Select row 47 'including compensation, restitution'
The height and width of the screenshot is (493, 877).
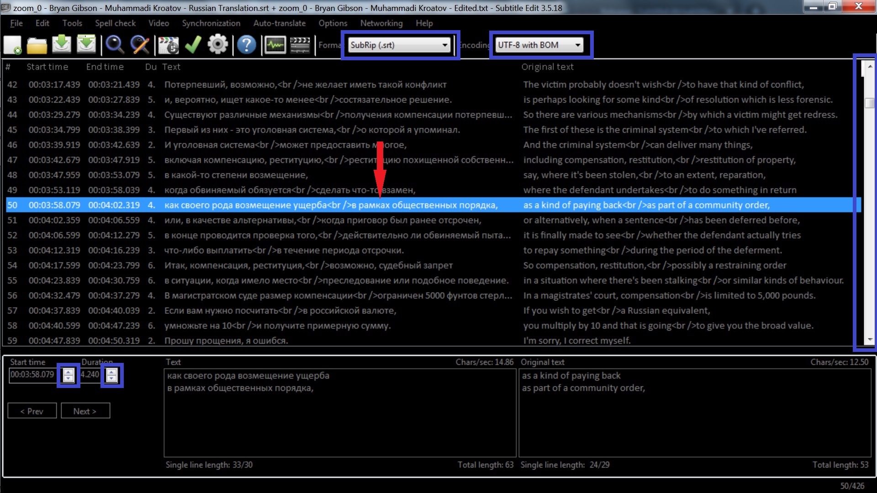433,160
